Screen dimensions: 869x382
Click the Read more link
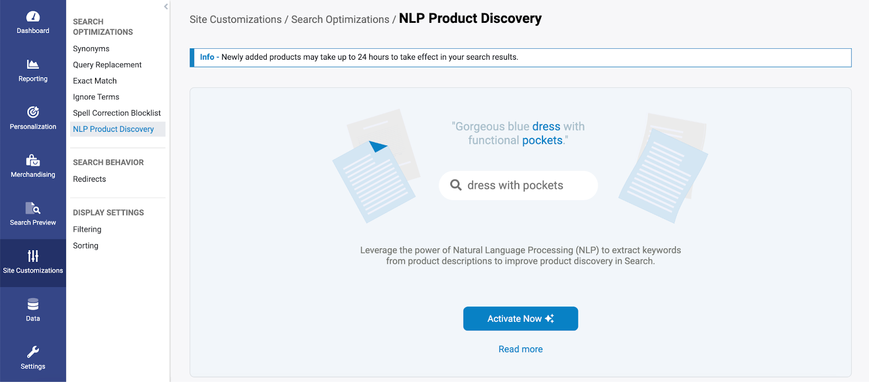[x=520, y=349]
